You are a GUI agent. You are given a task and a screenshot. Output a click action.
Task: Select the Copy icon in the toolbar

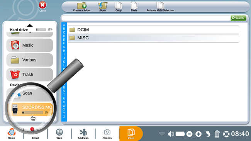[119, 7]
